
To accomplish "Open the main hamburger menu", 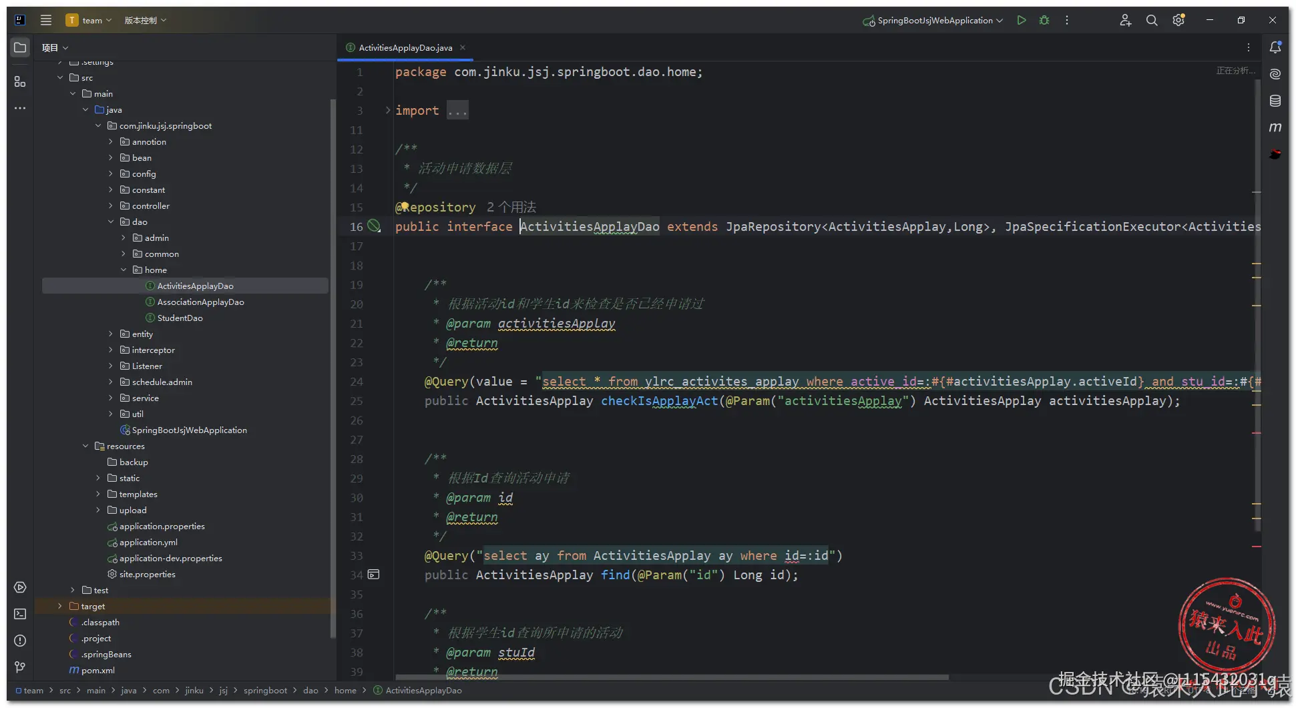I will click(46, 20).
